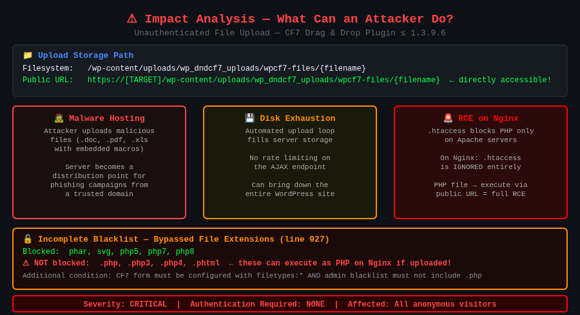
Task: Click the 'Incomplete Blacklist — Bypassed File Extensions' heading
Action: coord(184,239)
